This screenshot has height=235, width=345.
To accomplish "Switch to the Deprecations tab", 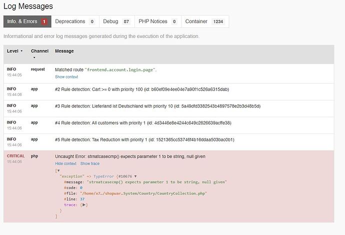I will click(75, 21).
